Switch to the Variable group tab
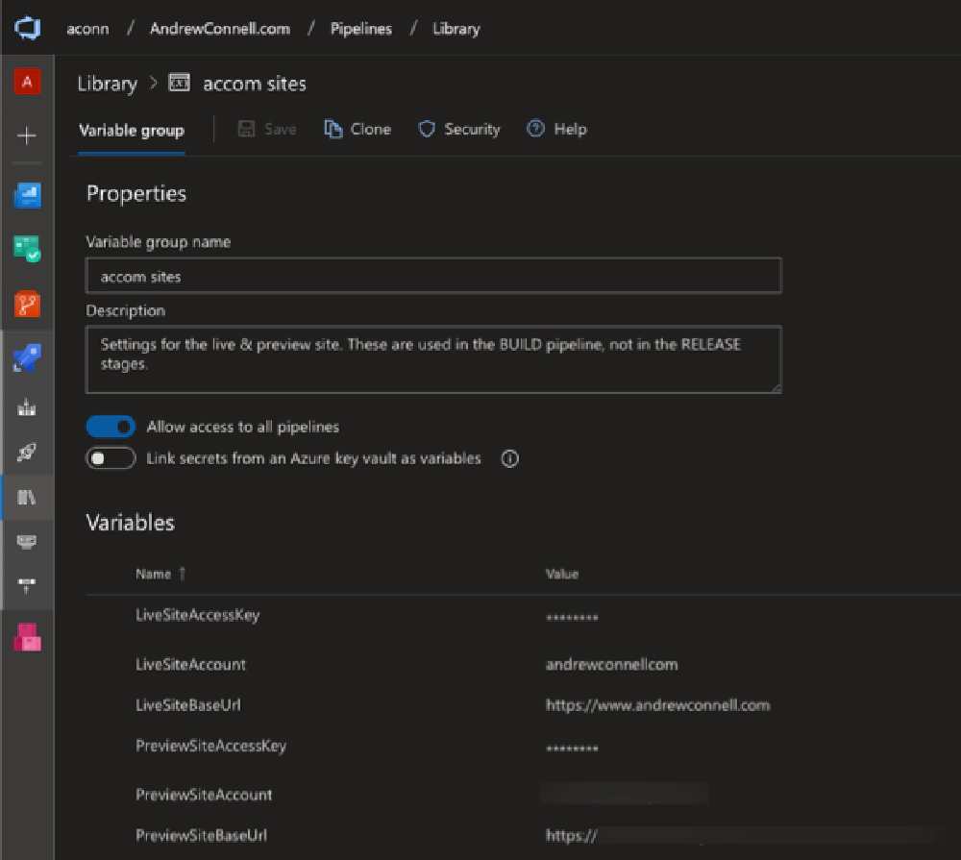 pyautogui.click(x=131, y=130)
